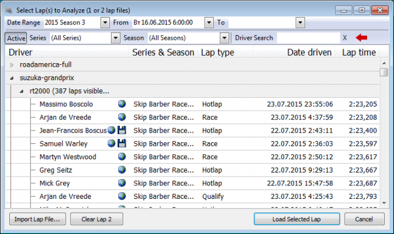Viewport: 394px width, 234px height.
Task: Collapse the rt2000 car group
Action: pyautogui.click(x=22, y=91)
